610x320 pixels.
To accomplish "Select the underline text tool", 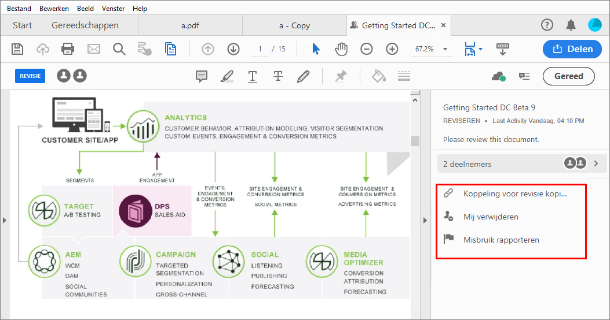I will [x=253, y=76].
